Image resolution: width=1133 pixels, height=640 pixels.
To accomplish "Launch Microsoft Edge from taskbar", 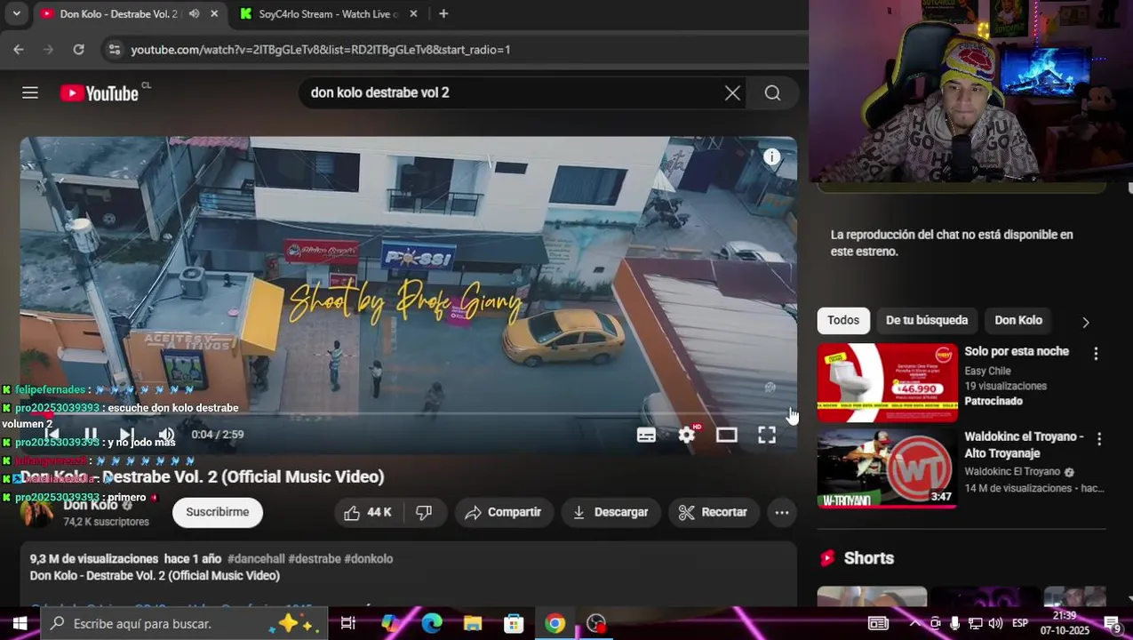I will pyautogui.click(x=432, y=624).
